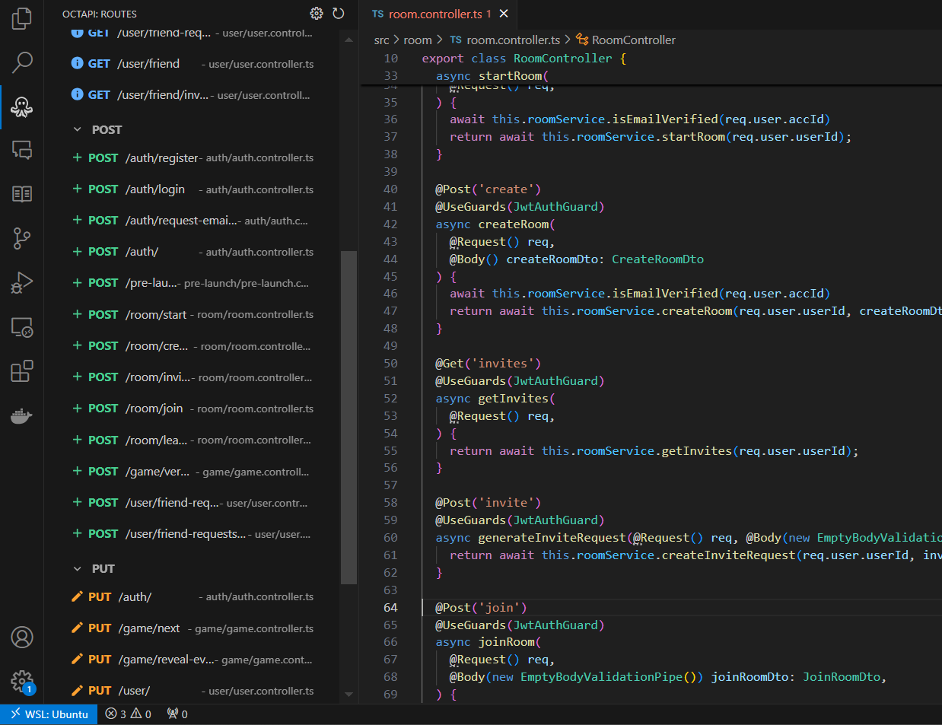Click 'async createRoom(' on line 42

(495, 224)
